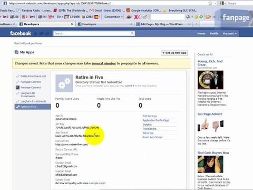Open the retireinfive.com Canvas URL link
The height and width of the screenshot is (190, 253).
72,145
